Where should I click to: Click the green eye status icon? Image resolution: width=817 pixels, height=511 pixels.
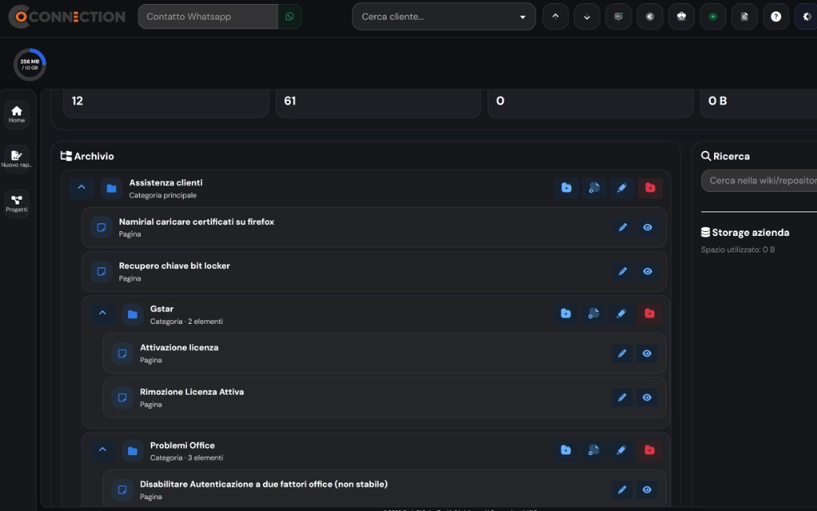coord(713,17)
